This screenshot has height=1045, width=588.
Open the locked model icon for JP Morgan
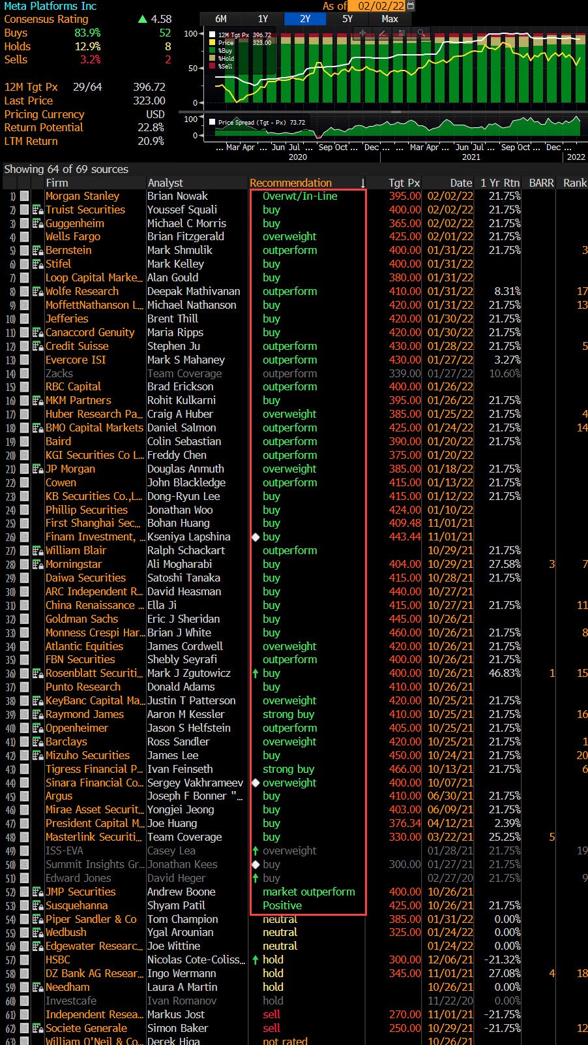point(37,469)
